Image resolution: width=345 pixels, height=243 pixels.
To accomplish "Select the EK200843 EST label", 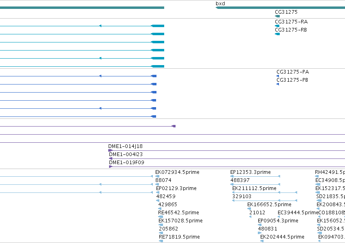I will 331,205.
